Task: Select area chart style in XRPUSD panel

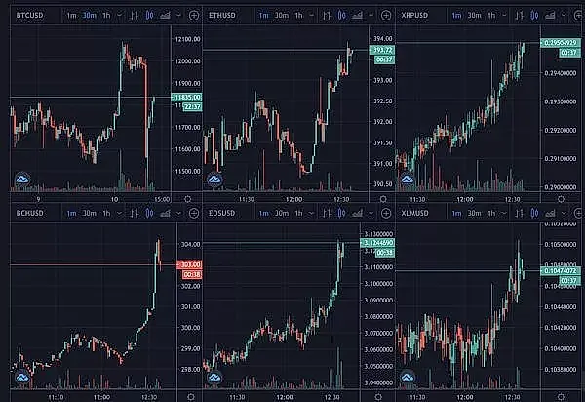Action: point(550,16)
